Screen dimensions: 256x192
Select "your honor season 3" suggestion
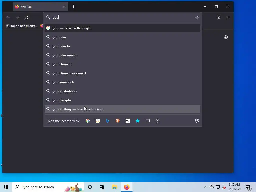(122, 73)
